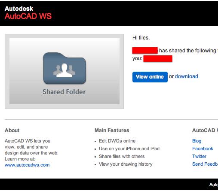Select the About heading
This screenshot has height=191, width=218.
[12, 130]
